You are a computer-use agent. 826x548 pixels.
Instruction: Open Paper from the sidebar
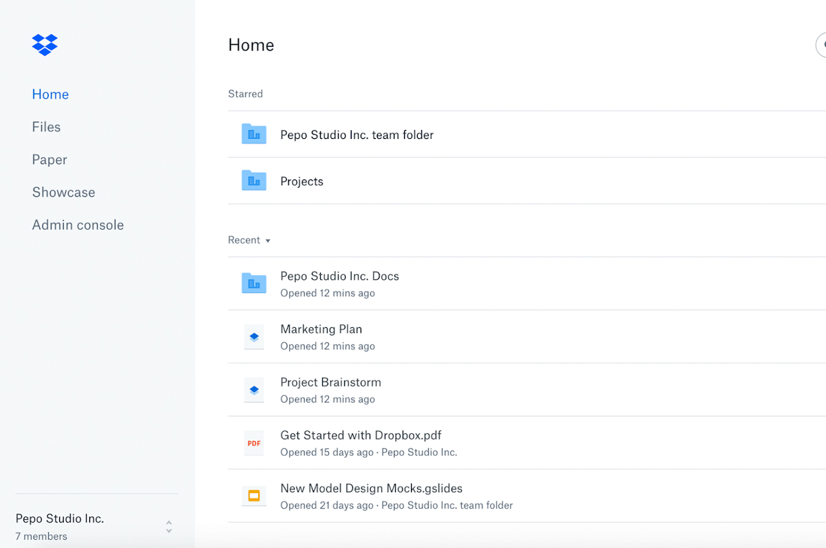click(50, 160)
